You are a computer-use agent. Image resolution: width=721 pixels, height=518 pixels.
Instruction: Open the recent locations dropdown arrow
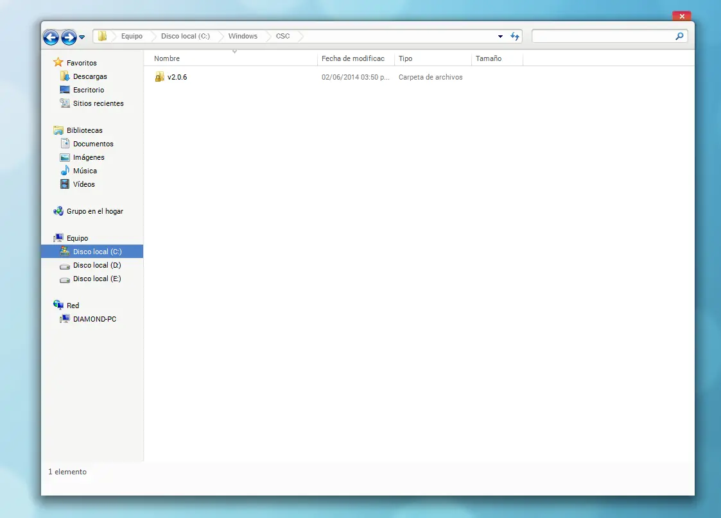click(82, 37)
